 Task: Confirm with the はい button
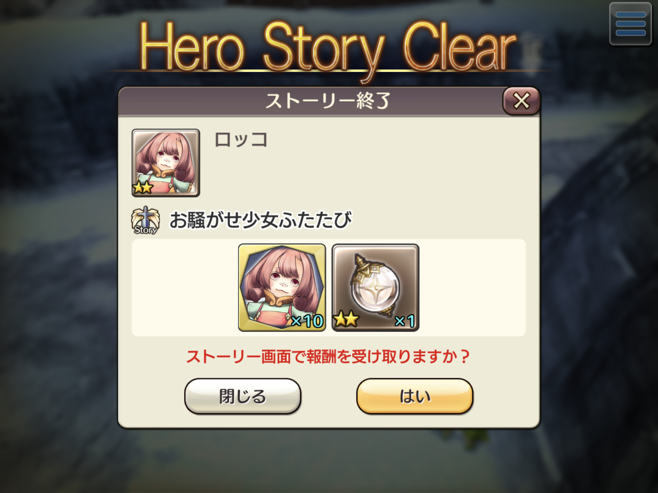click(x=415, y=396)
